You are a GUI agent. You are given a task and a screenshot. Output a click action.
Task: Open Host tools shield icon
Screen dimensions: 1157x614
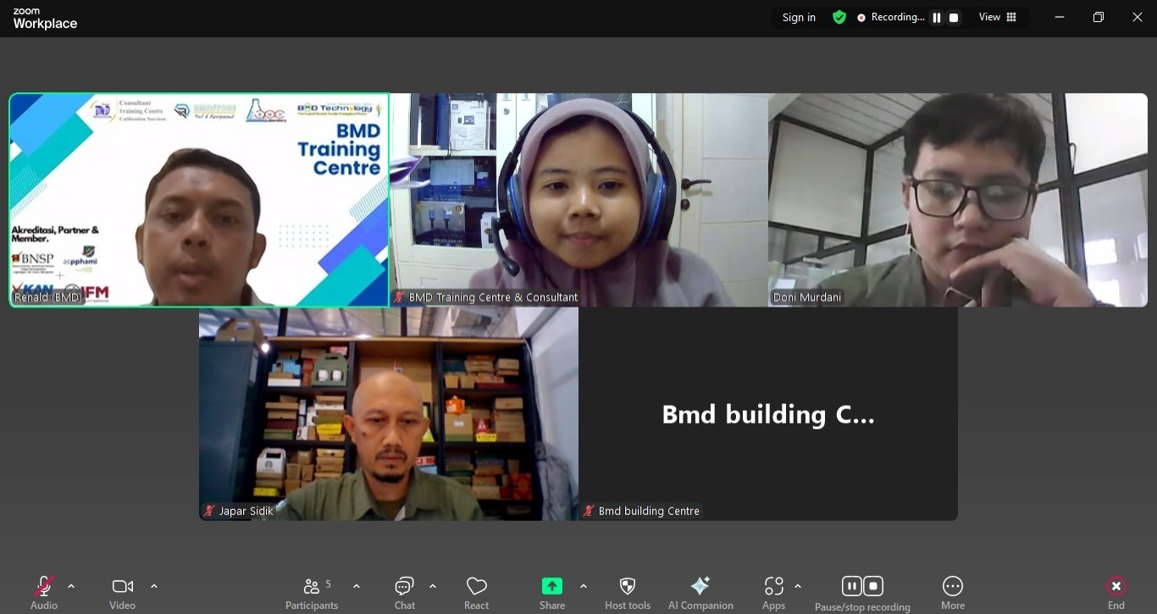click(628, 586)
